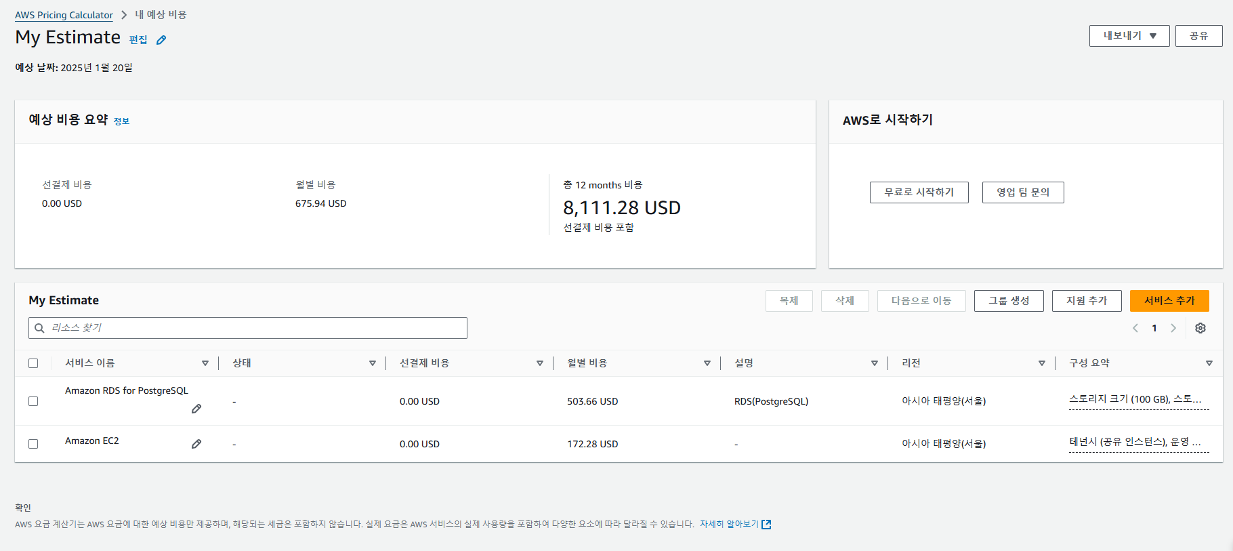Click 무료로 시작하기 button
1233x551 pixels.
click(919, 192)
